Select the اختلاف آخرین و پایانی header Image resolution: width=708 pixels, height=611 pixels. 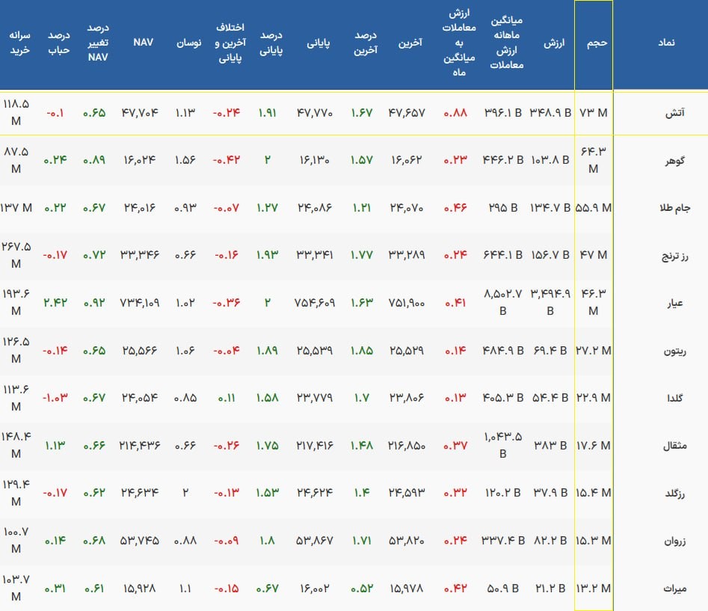[x=230, y=43]
